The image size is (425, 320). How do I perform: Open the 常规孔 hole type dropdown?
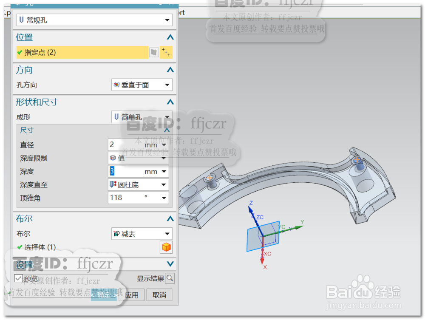coord(167,20)
